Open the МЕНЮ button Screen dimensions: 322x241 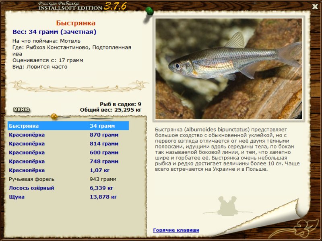(x=21, y=110)
